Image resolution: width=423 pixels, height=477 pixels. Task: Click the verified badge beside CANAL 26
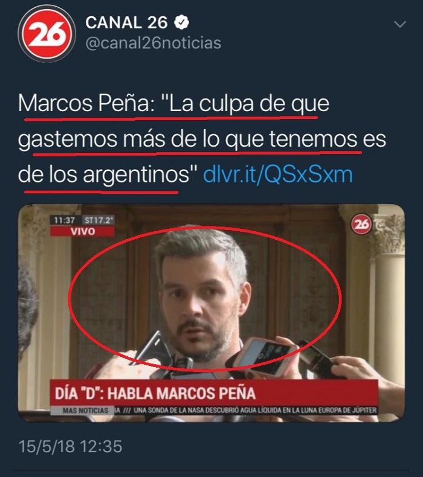pos(181,22)
